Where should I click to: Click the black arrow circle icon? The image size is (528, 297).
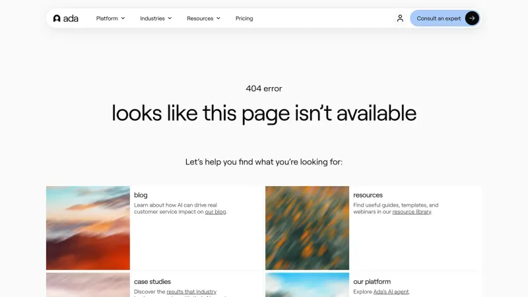[472, 18]
